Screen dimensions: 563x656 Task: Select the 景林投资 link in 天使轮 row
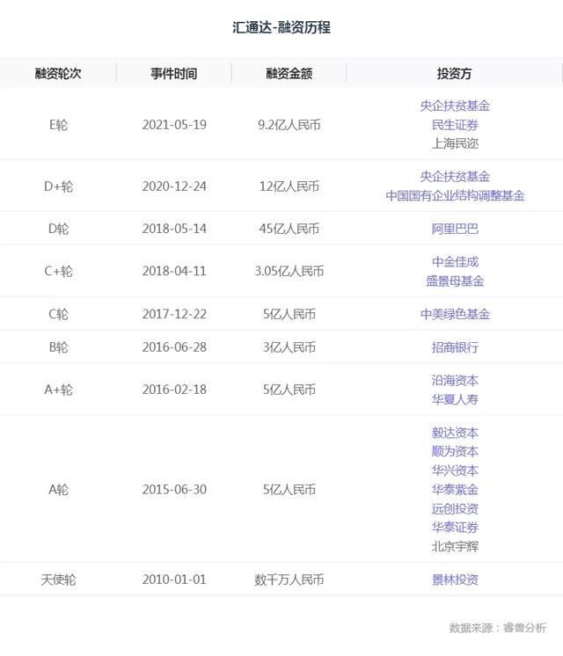tap(455, 579)
